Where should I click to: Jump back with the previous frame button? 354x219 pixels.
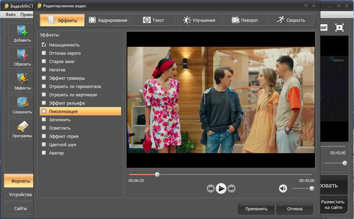(210, 189)
